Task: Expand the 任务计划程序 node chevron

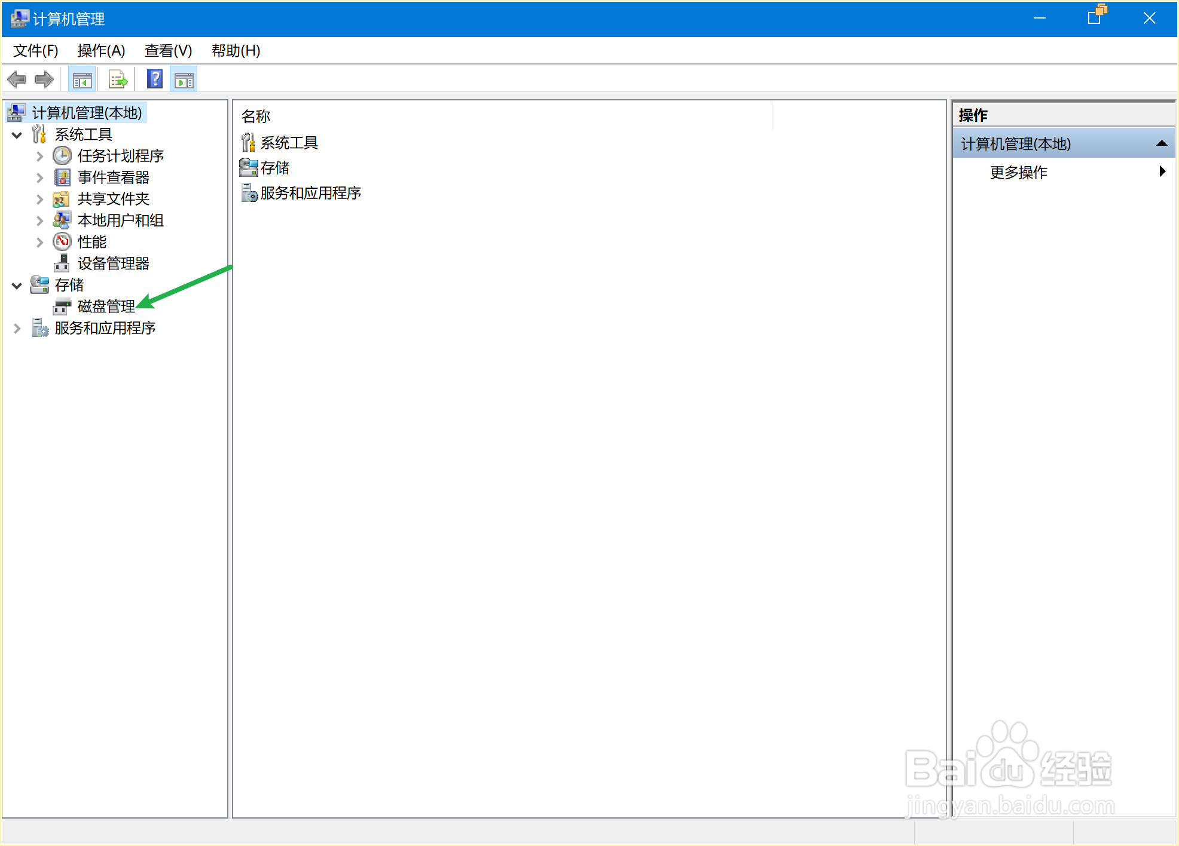Action: (40, 157)
